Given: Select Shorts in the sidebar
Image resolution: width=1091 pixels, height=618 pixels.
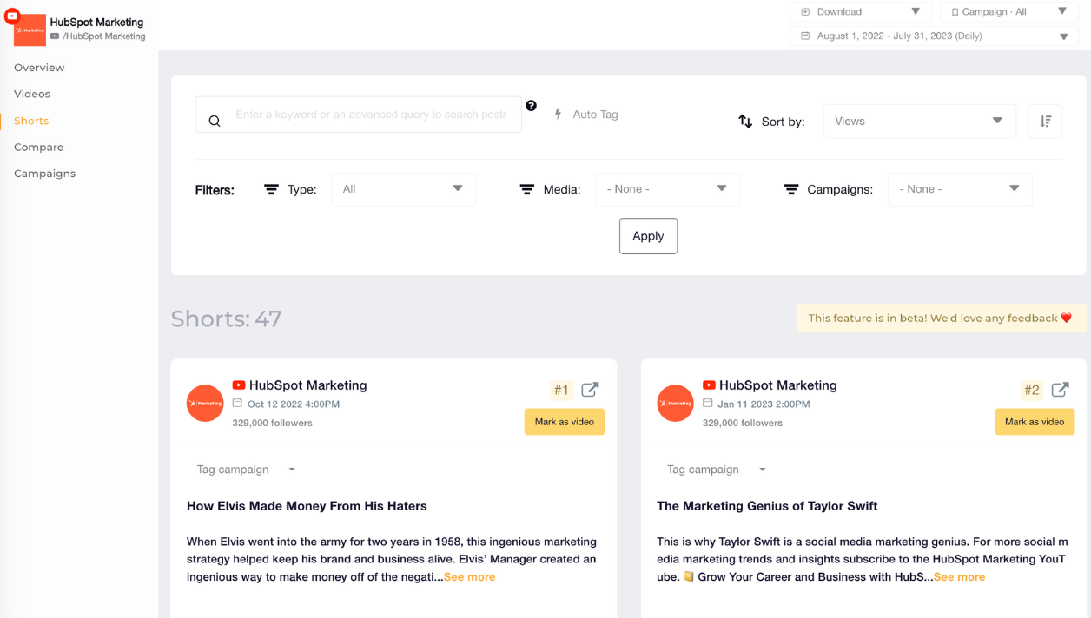Looking at the screenshot, I should pos(31,121).
